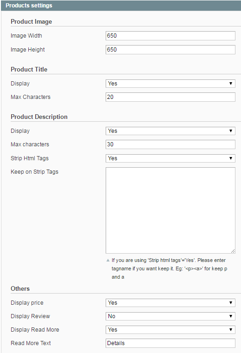The width and height of the screenshot is (241, 353).
Task: Click the Others section heading
Action: (x=20, y=288)
